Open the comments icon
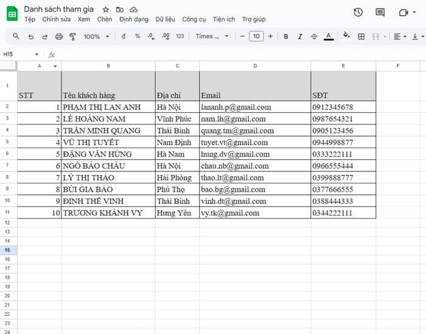Viewport: 426px width, 334px height. click(x=380, y=12)
